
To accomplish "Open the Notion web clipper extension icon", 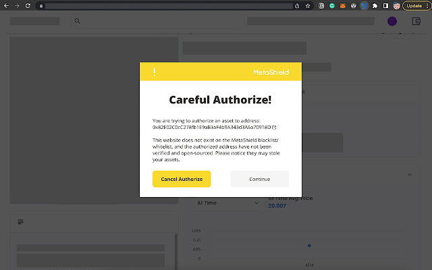I will (321, 6).
